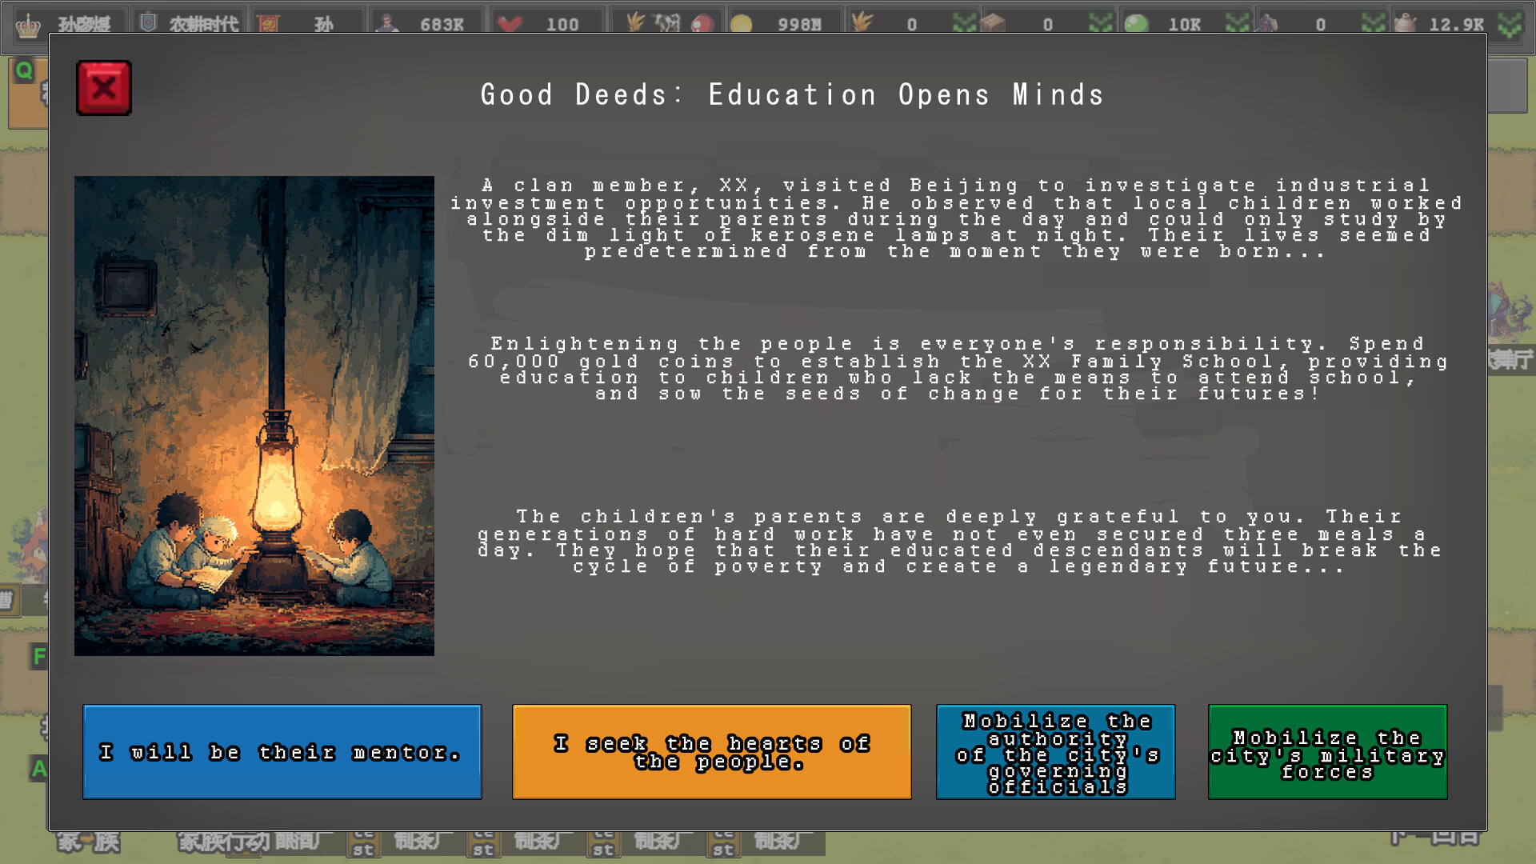
Task: Pick Mobilize the city's governing officials option
Action: pos(1055,752)
